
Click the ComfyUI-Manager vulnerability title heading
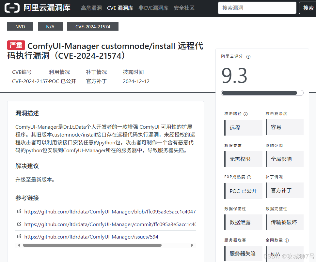(x=105, y=51)
